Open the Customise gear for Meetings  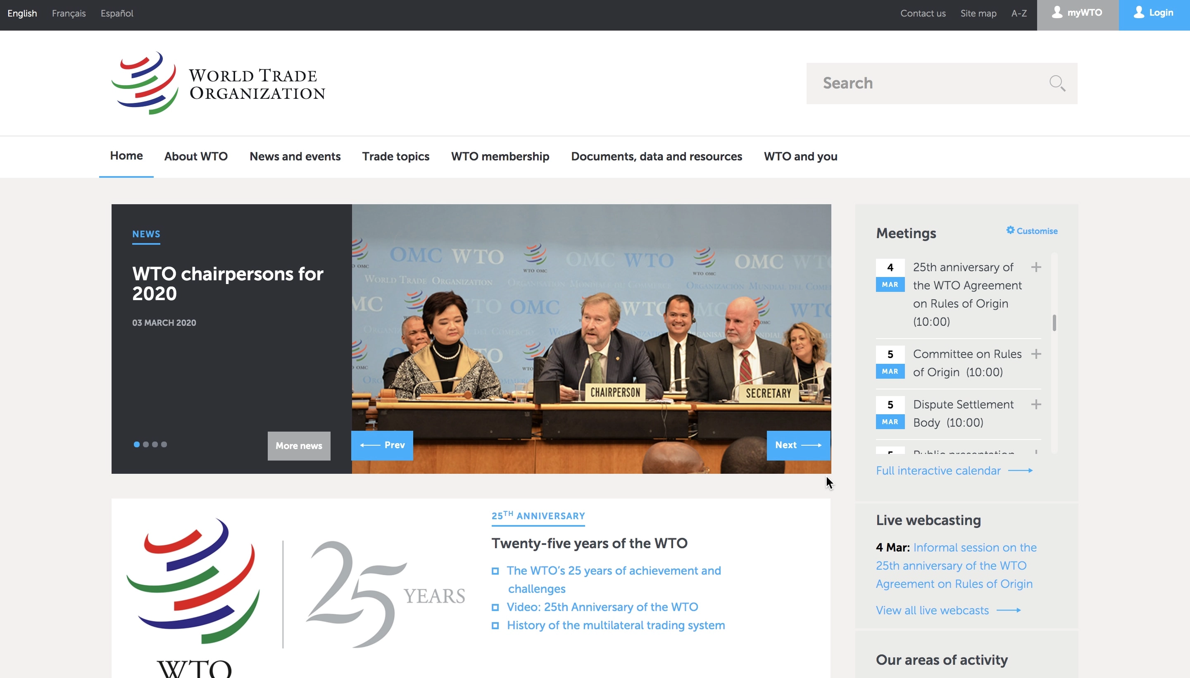[x=1031, y=231]
